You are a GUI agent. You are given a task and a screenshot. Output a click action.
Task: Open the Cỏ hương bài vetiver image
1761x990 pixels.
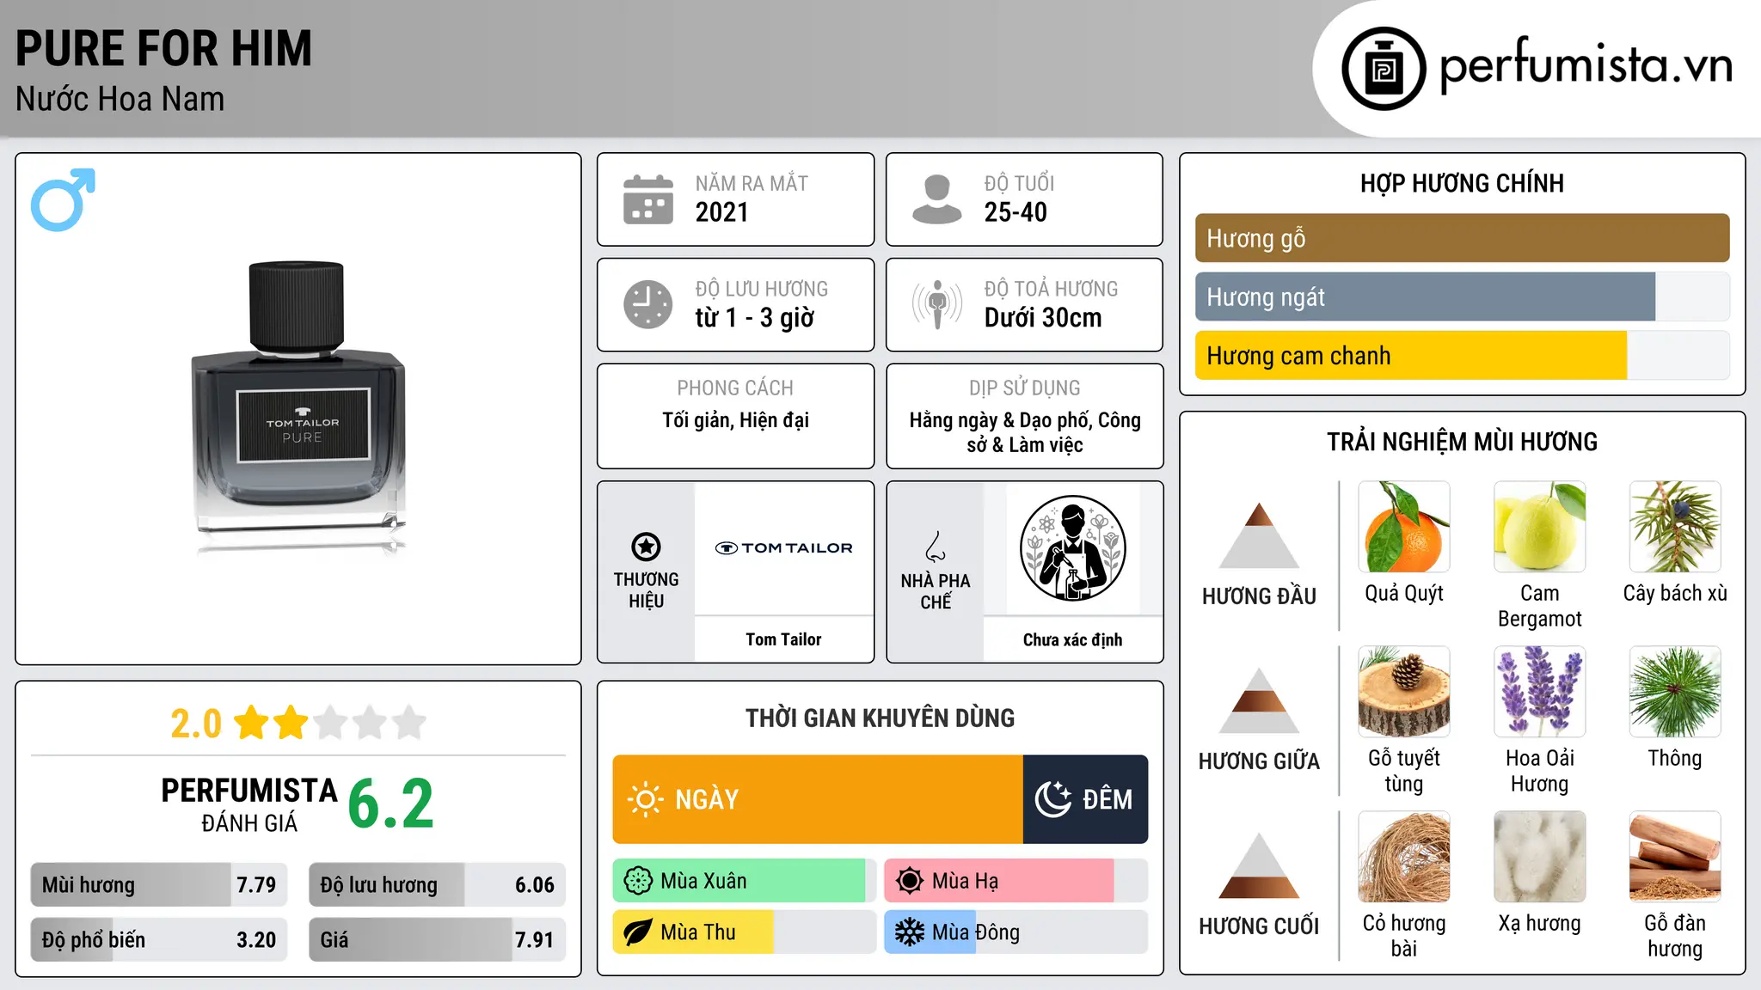[x=1404, y=857]
